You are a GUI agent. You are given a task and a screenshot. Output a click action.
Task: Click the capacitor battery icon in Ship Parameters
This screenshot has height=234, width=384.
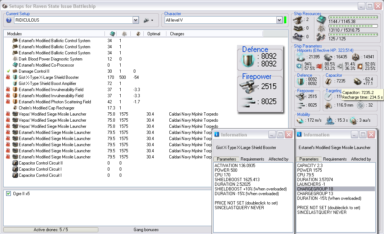click(x=329, y=81)
